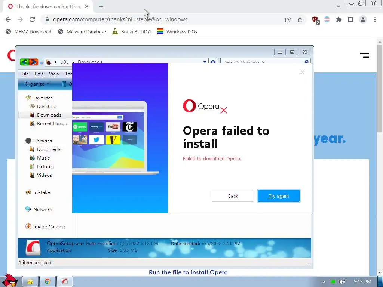Viewport: 383px width, 287px height.
Task: Open the volume speaker tray icon
Action: (342, 282)
